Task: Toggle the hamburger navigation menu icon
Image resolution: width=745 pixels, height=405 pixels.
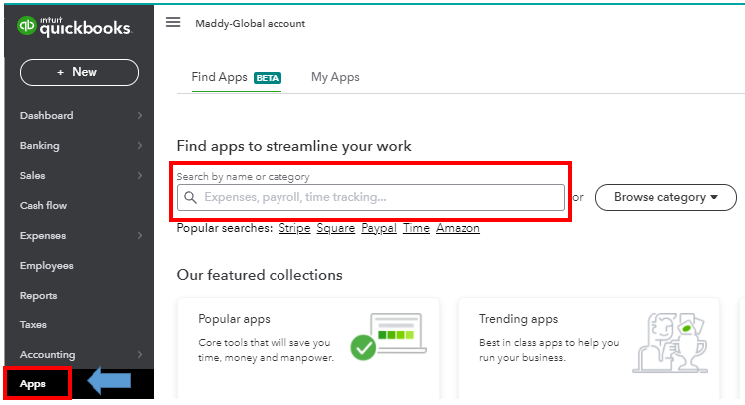Action: pyautogui.click(x=173, y=22)
